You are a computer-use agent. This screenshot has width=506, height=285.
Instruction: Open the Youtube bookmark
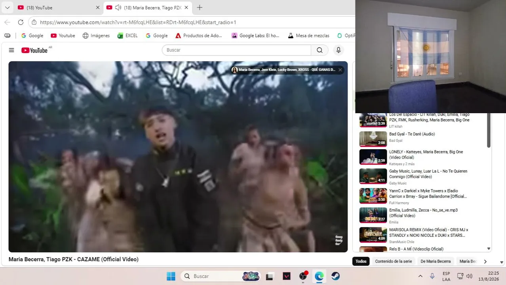pyautogui.click(x=63, y=36)
